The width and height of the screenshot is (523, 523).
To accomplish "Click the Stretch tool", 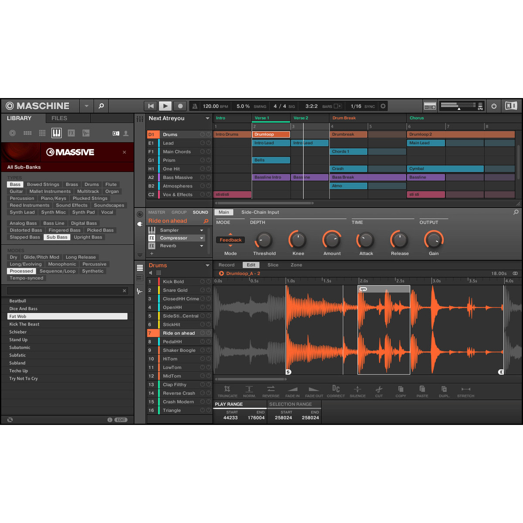I will (x=465, y=391).
